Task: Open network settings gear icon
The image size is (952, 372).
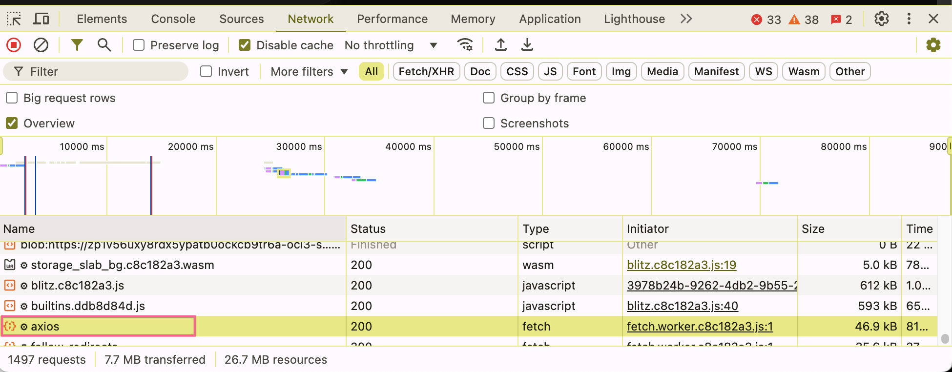Action: (x=933, y=45)
